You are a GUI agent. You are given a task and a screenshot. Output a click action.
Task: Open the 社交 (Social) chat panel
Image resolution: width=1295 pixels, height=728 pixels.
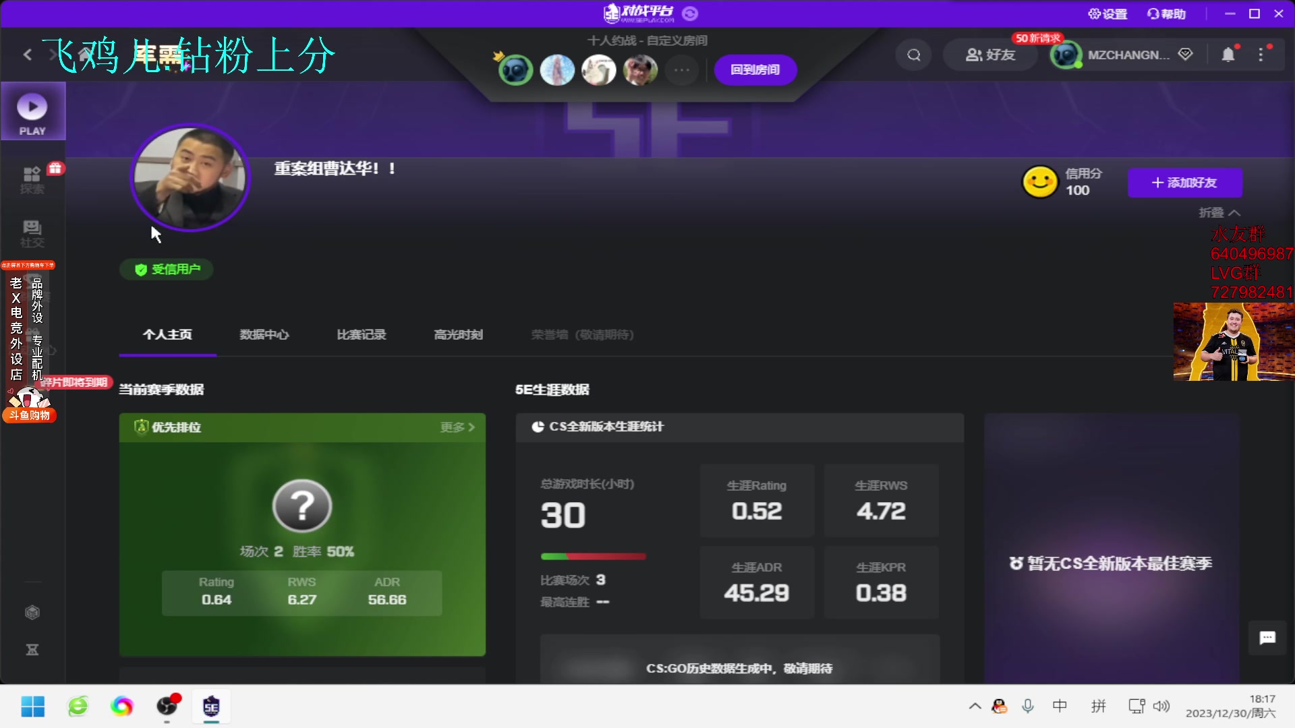(x=32, y=233)
